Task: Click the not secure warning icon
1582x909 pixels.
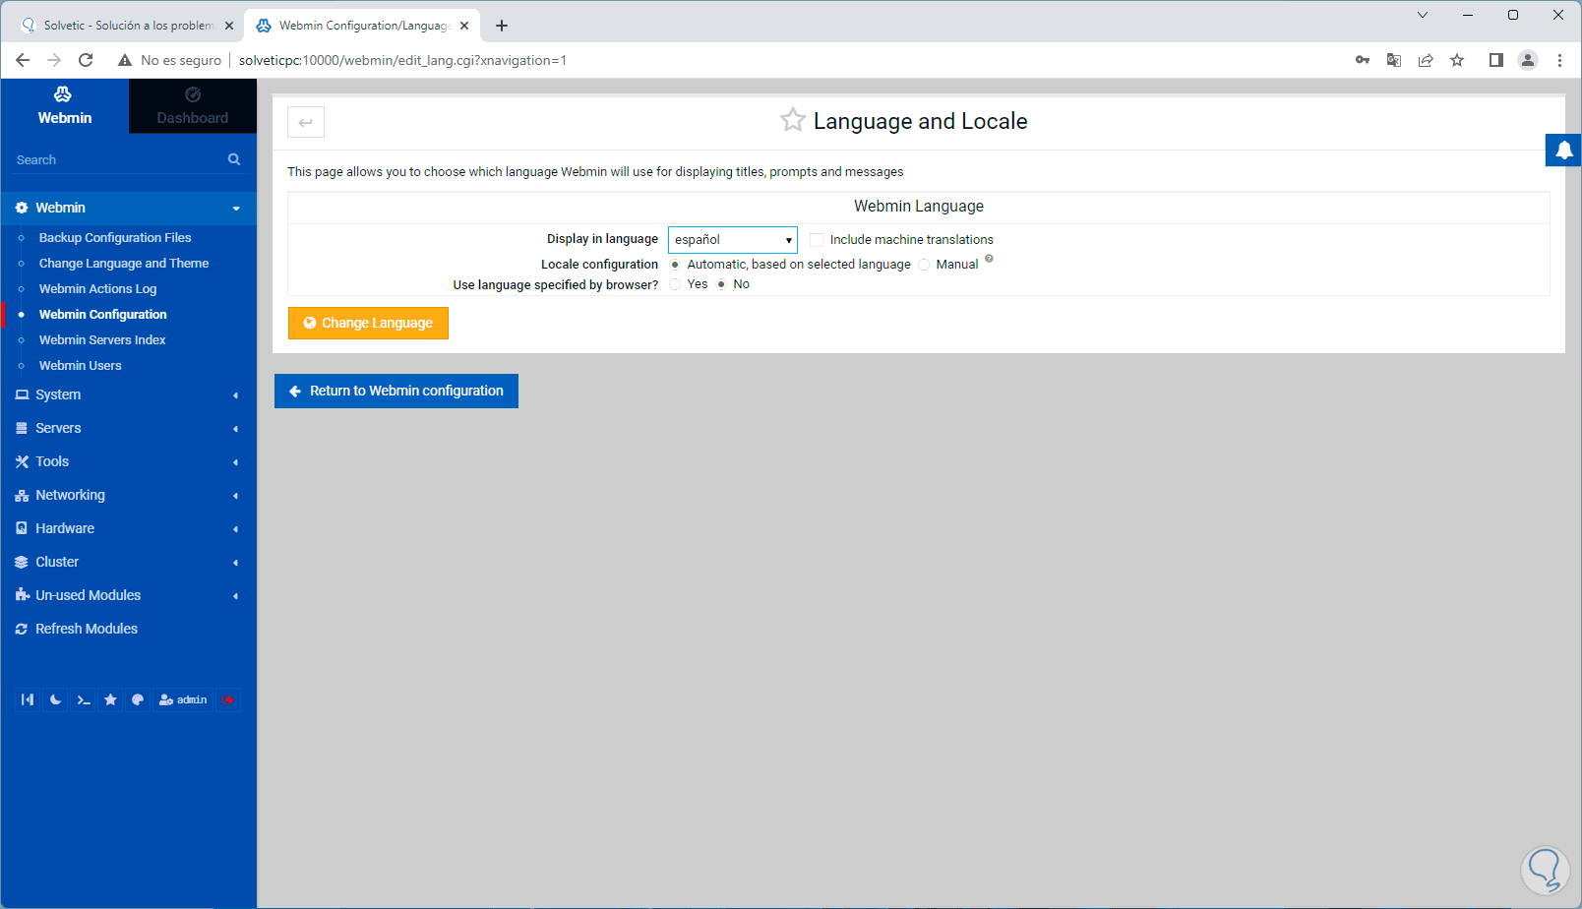Action: tap(125, 60)
